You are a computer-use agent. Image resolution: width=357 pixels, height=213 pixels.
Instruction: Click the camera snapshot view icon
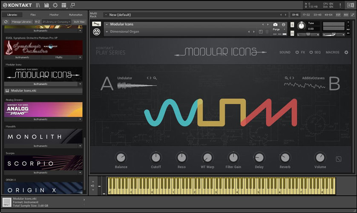(275, 24)
